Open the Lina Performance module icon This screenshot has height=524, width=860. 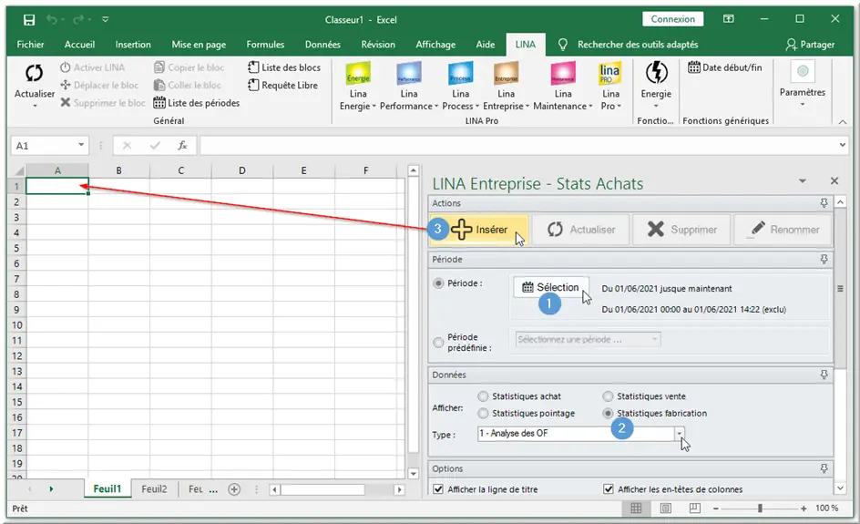(409, 73)
